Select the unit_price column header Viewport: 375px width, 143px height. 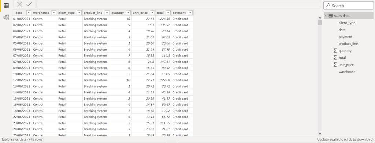(x=140, y=13)
